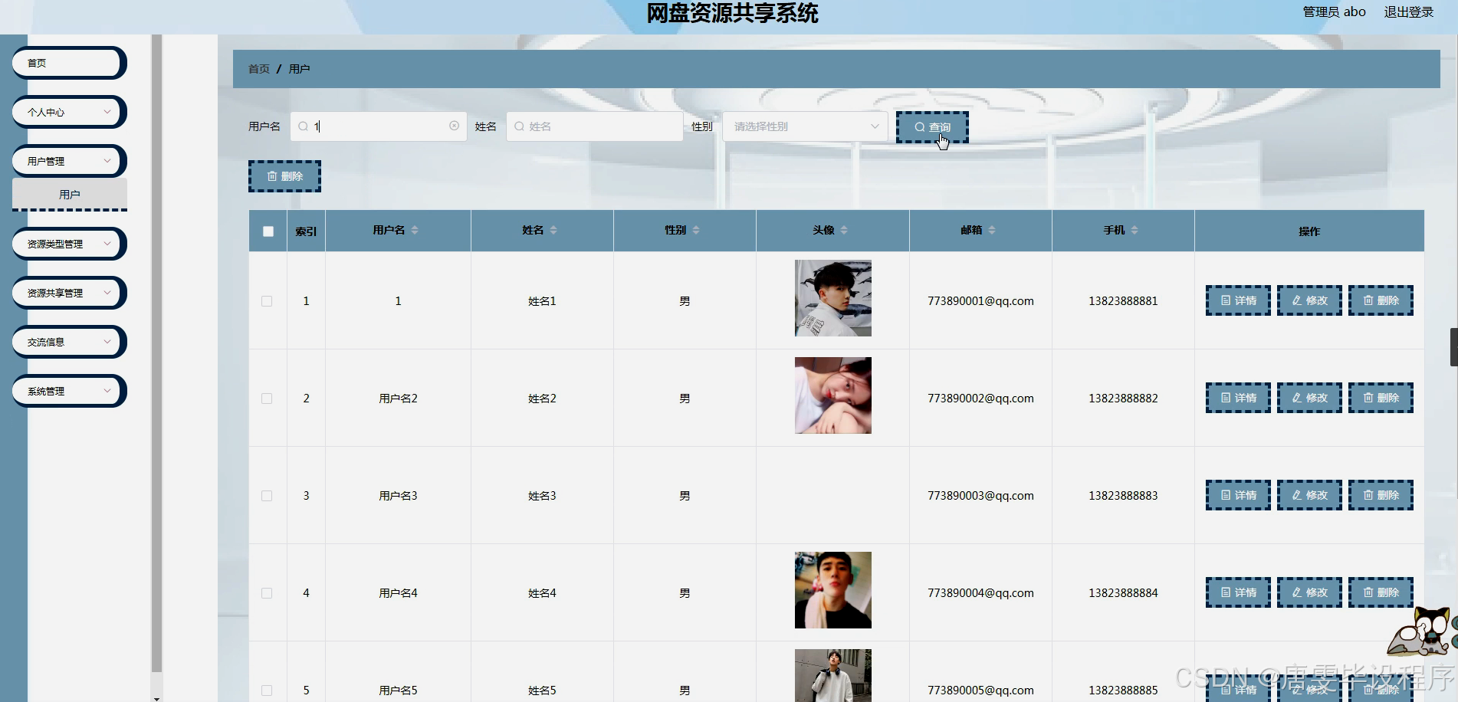Toggle the select-all checkbox in table header
Screen dimensions: 1458x702
[268, 231]
